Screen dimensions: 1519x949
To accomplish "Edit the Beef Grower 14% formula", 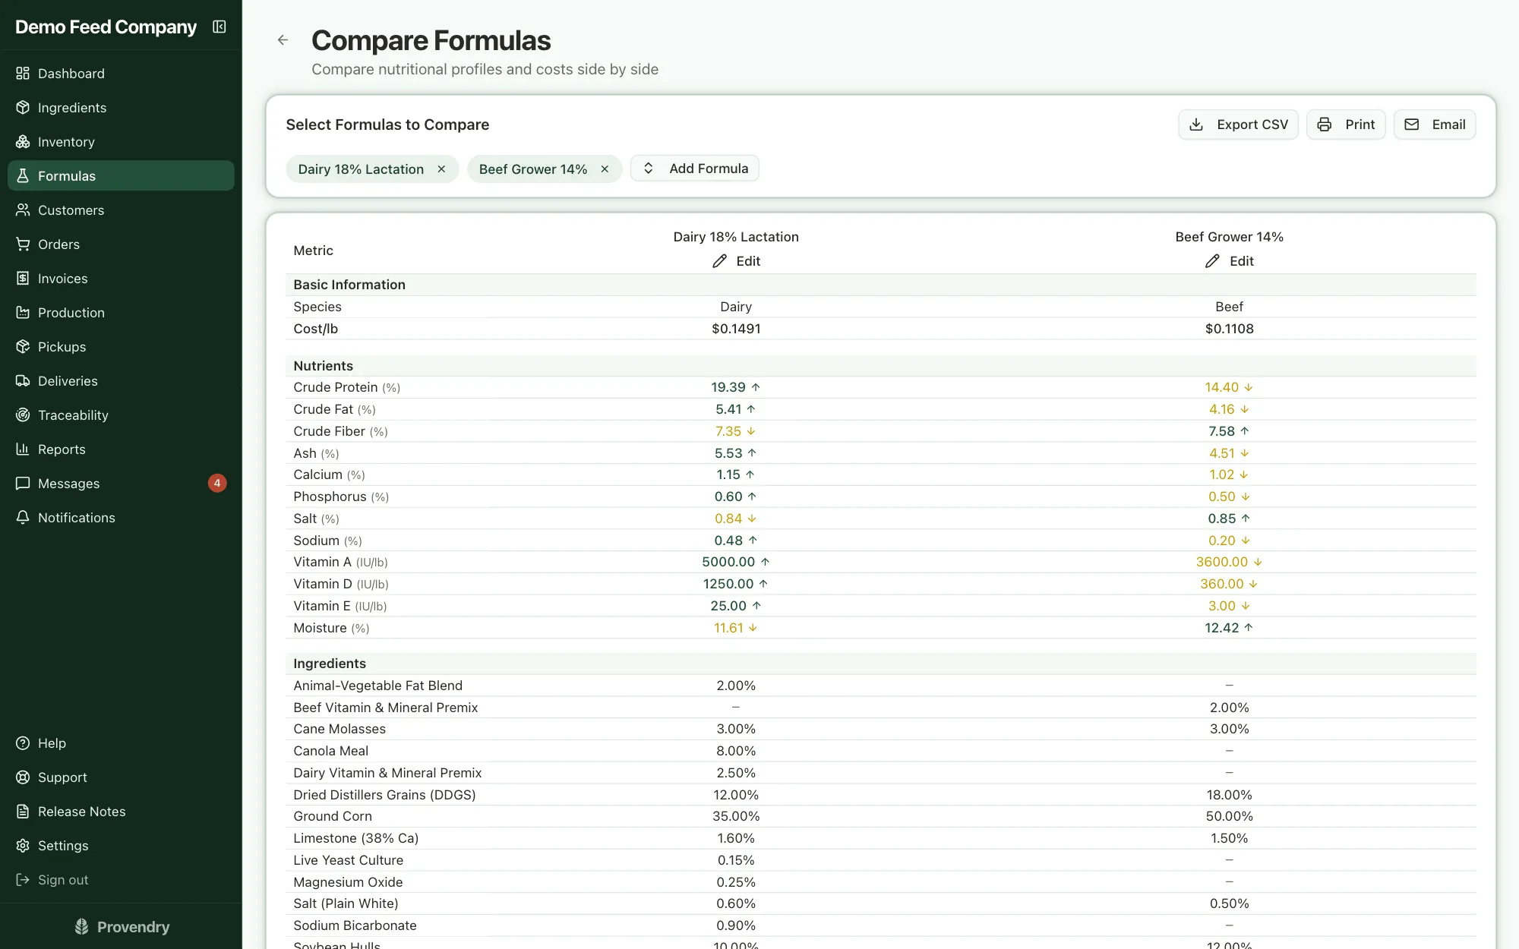I will (1229, 260).
